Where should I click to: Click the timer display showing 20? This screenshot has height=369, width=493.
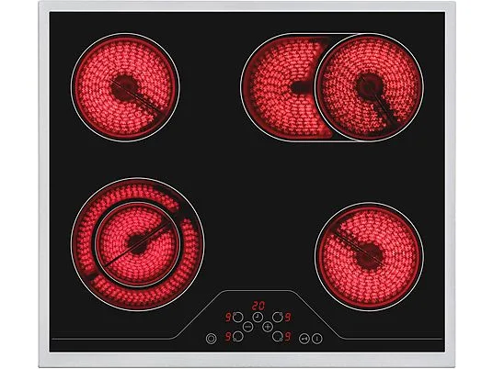coord(258,306)
